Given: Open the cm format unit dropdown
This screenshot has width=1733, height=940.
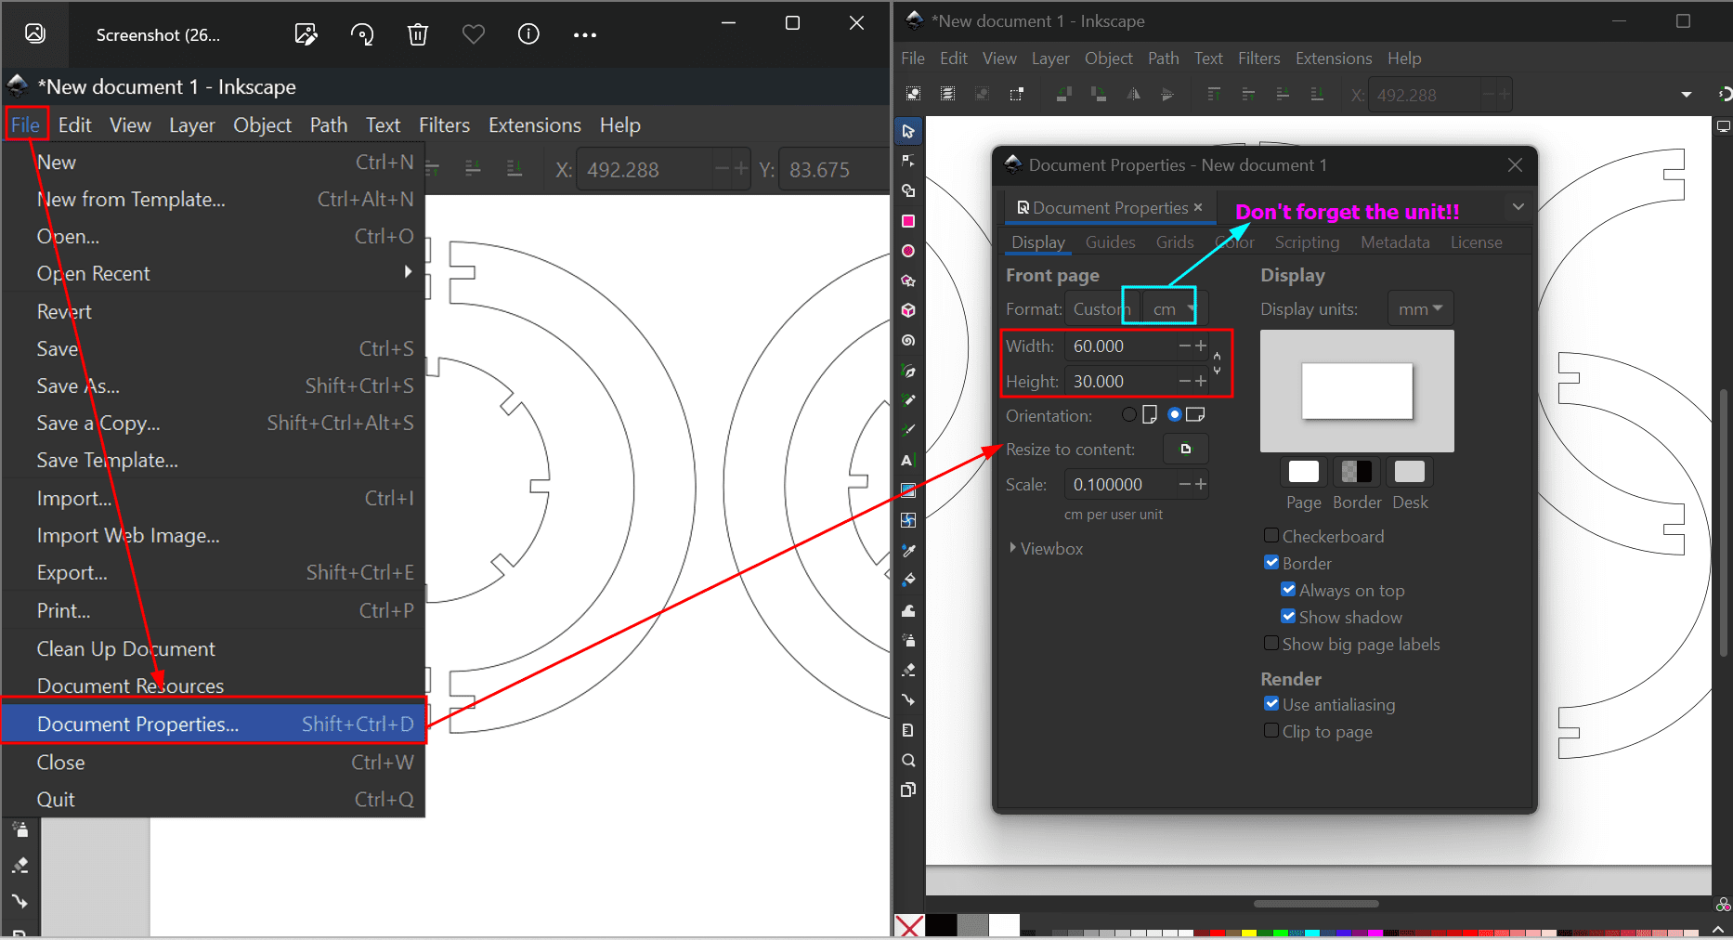Looking at the screenshot, I should (x=1173, y=308).
